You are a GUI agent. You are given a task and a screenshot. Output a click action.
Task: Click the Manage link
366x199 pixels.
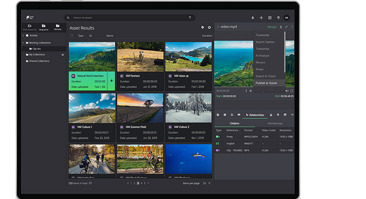tap(272, 27)
